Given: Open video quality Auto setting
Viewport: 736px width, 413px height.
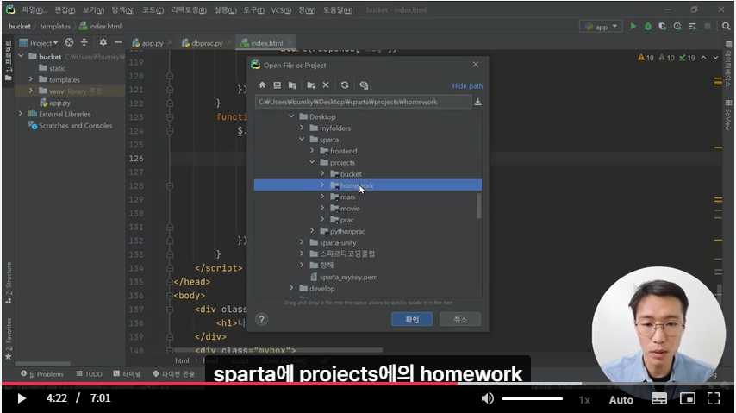Looking at the screenshot, I should click(621, 399).
